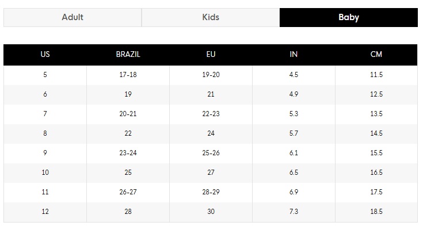Click Brazil size 26-27 cell
The height and width of the screenshot is (226, 423).
(x=128, y=192)
